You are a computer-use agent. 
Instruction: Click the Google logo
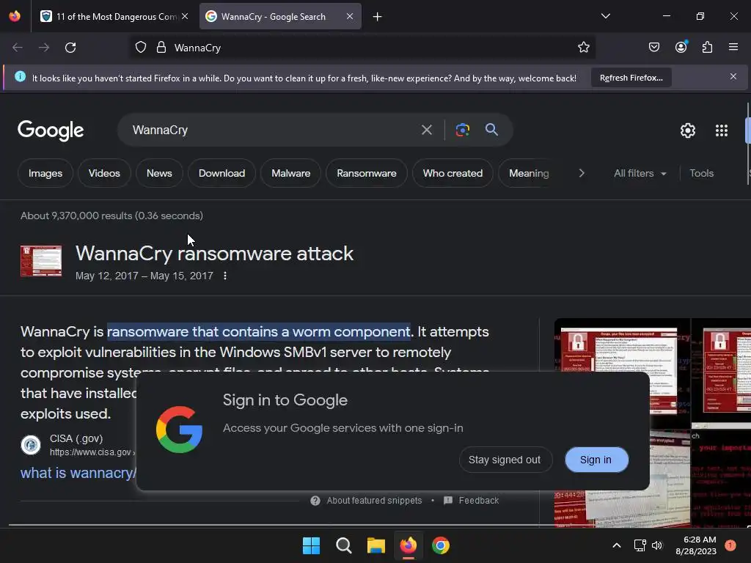51,130
